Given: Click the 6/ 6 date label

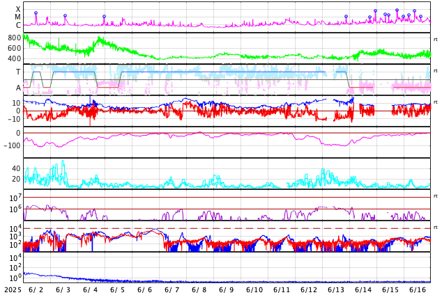Looking at the screenshot, I should click(144, 289).
